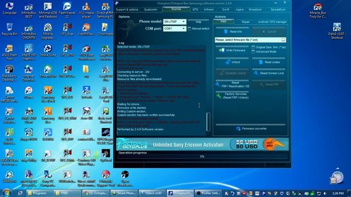This screenshot has height=197, width=351.
Task: Open Intel HD Graphics shortcut
Action: [29, 53]
